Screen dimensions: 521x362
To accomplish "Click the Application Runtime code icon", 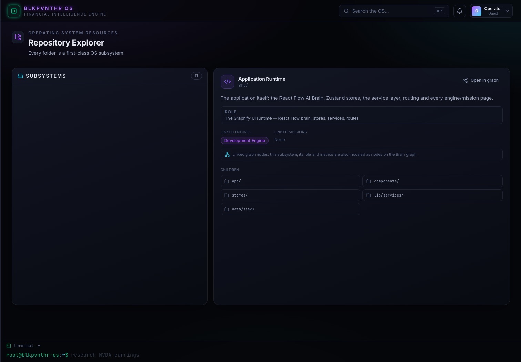I will [x=227, y=82].
